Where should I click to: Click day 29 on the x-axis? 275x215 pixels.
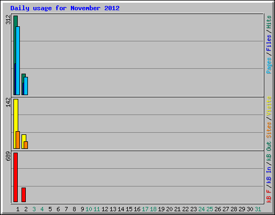[x=242, y=209]
